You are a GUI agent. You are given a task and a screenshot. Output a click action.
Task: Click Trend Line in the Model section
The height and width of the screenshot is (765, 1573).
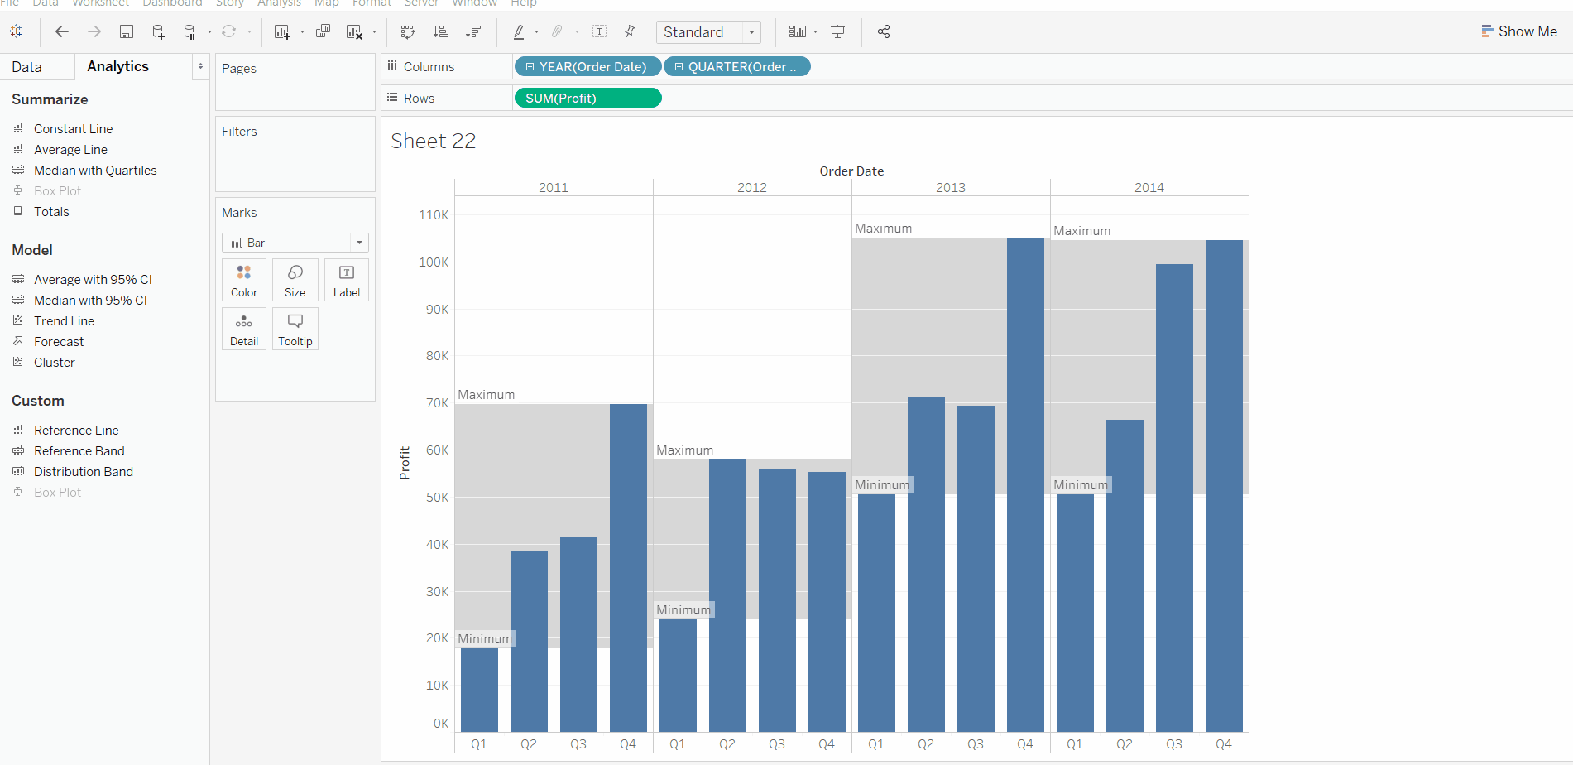point(64,321)
